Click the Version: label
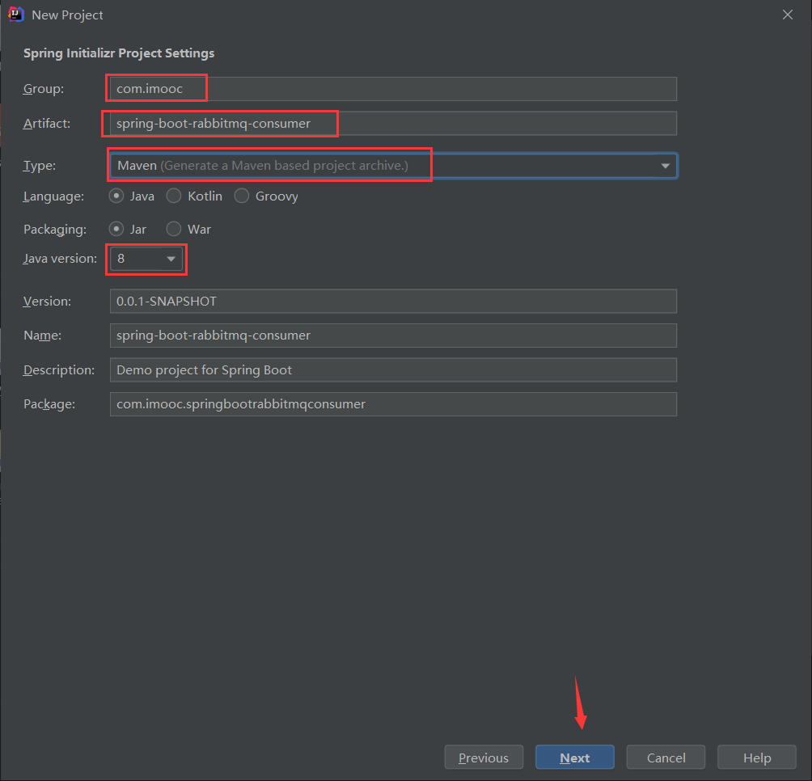This screenshot has width=812, height=781. click(x=47, y=302)
